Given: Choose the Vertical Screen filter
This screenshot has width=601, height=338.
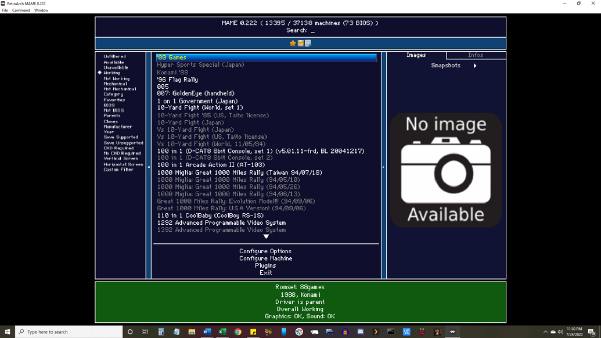Looking at the screenshot, I should pyautogui.click(x=121, y=159).
